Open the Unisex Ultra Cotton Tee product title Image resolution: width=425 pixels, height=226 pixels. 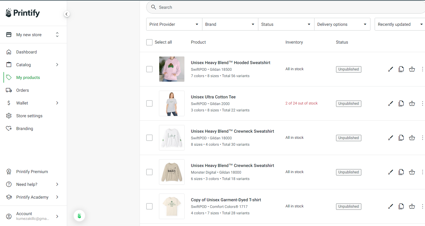[213, 97]
